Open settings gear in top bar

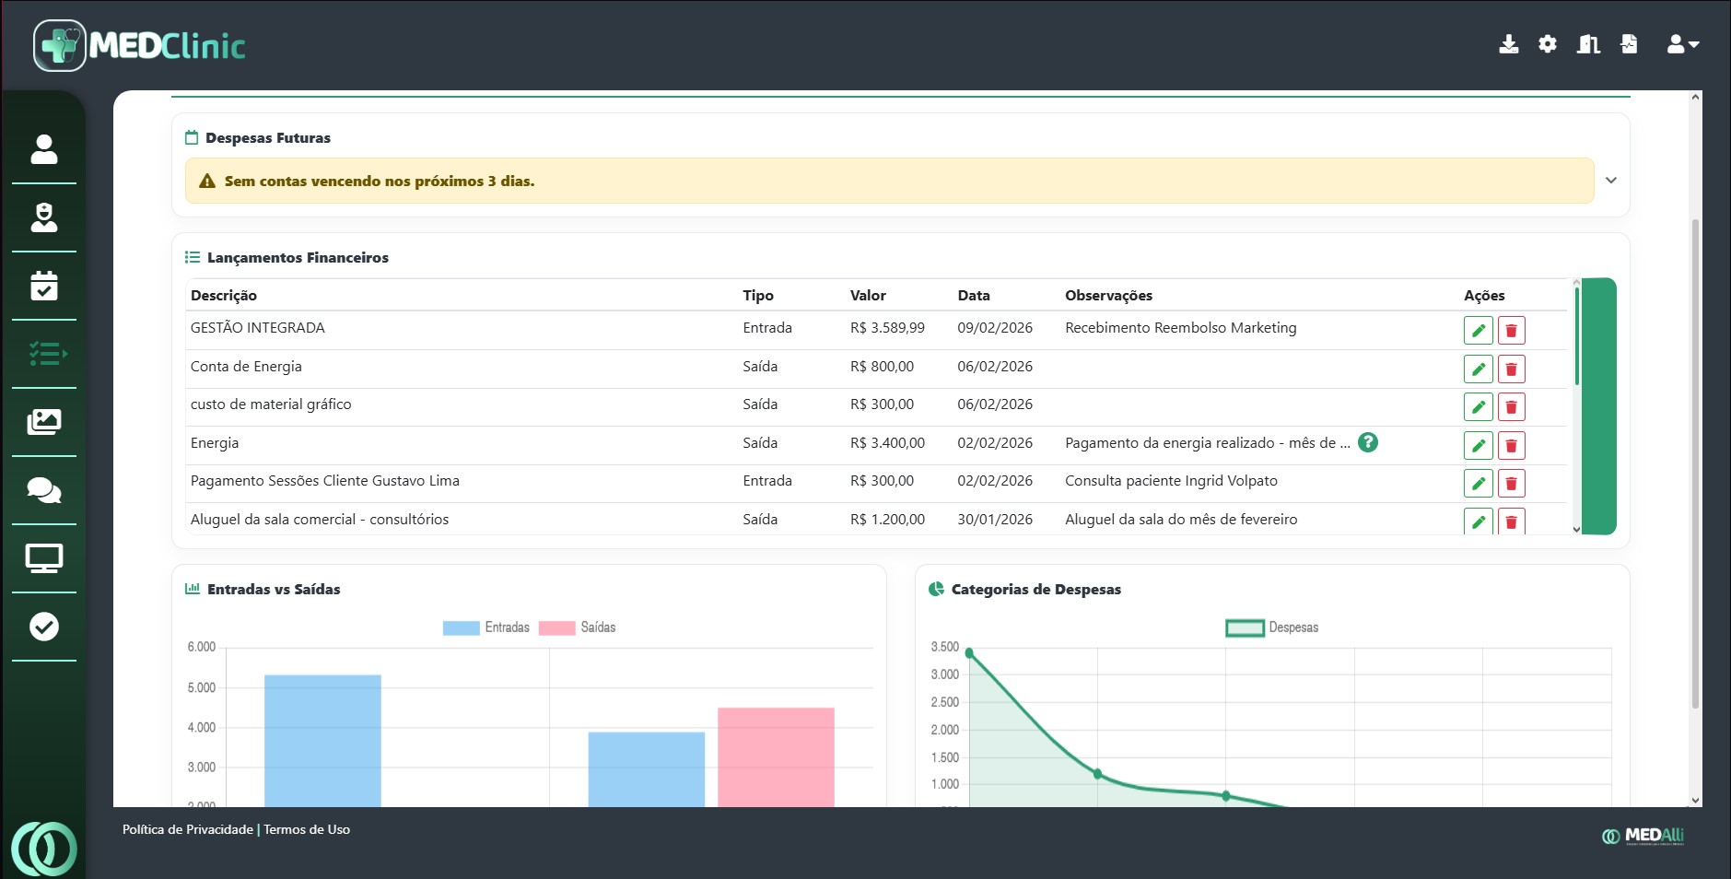(1548, 44)
